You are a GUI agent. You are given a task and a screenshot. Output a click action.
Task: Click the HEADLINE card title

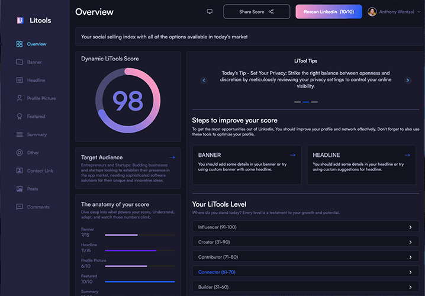(x=326, y=155)
